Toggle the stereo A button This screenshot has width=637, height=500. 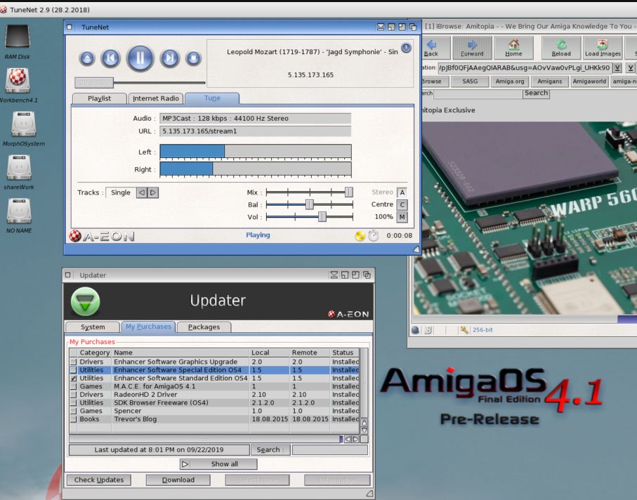(402, 192)
